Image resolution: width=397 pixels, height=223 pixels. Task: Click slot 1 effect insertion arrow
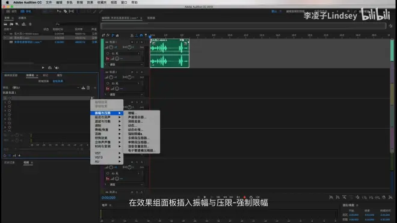92,98
